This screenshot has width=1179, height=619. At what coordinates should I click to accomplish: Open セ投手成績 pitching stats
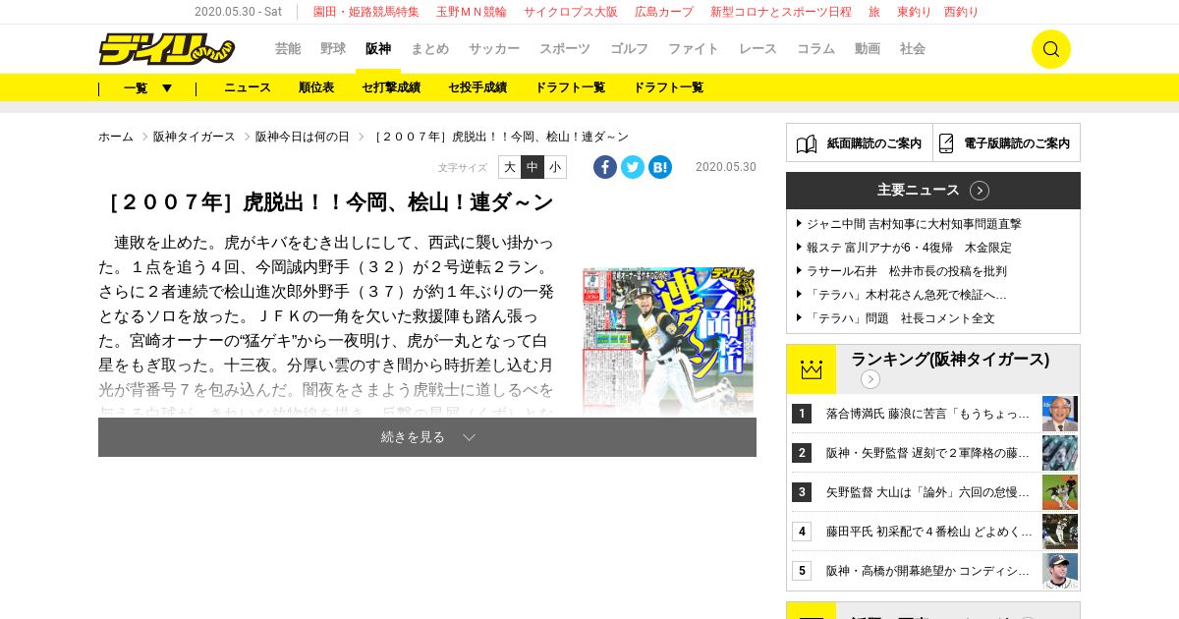click(x=477, y=87)
